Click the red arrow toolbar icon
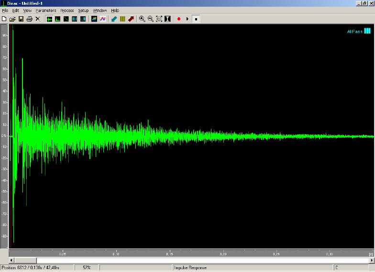Screen dimensions: 375x272 (x=131, y=19)
